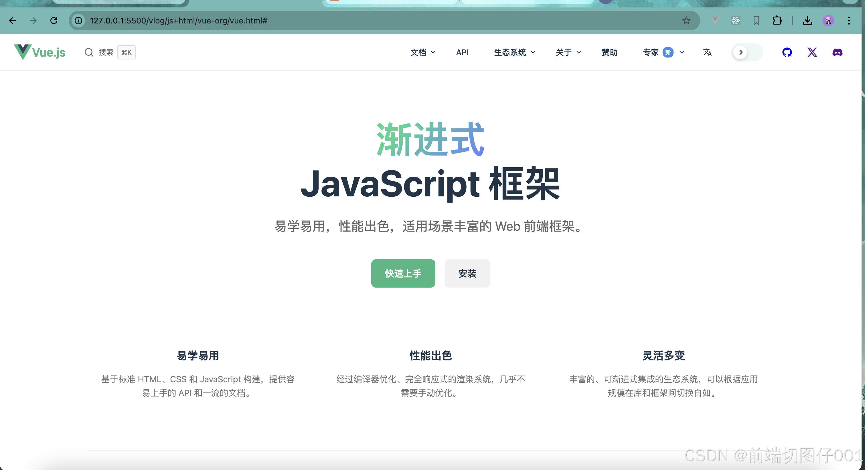Click the 安装 button
The width and height of the screenshot is (865, 470).
pyautogui.click(x=467, y=273)
